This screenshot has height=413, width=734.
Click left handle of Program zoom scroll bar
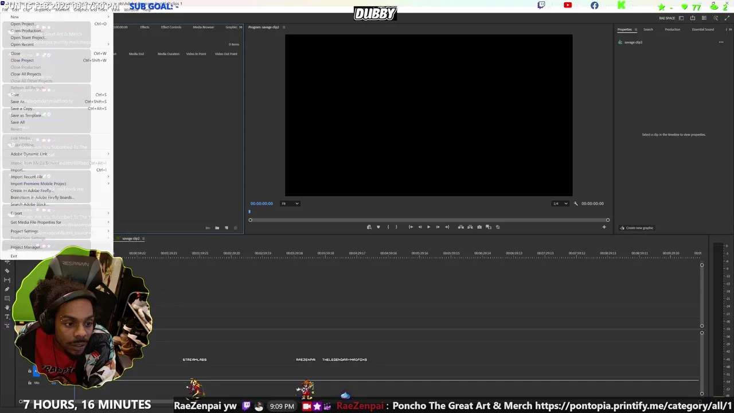click(251, 220)
